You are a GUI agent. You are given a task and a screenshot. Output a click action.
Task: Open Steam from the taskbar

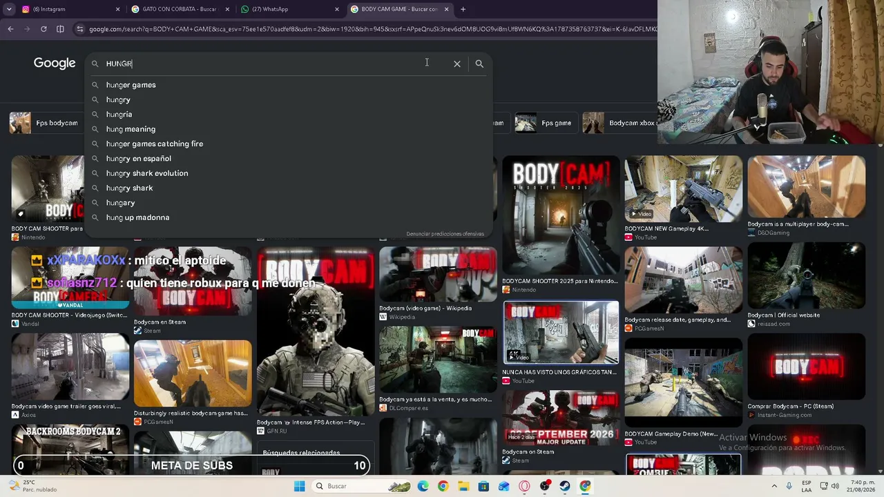click(565, 486)
